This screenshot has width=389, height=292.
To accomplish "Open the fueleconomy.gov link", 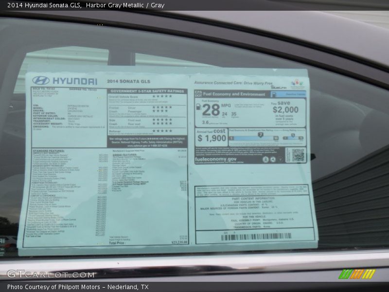I will 215,159.
